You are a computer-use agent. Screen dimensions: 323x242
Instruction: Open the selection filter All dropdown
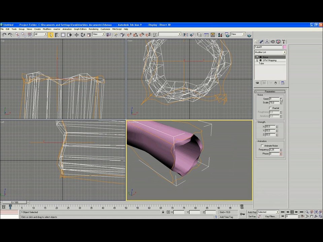pos(41,34)
